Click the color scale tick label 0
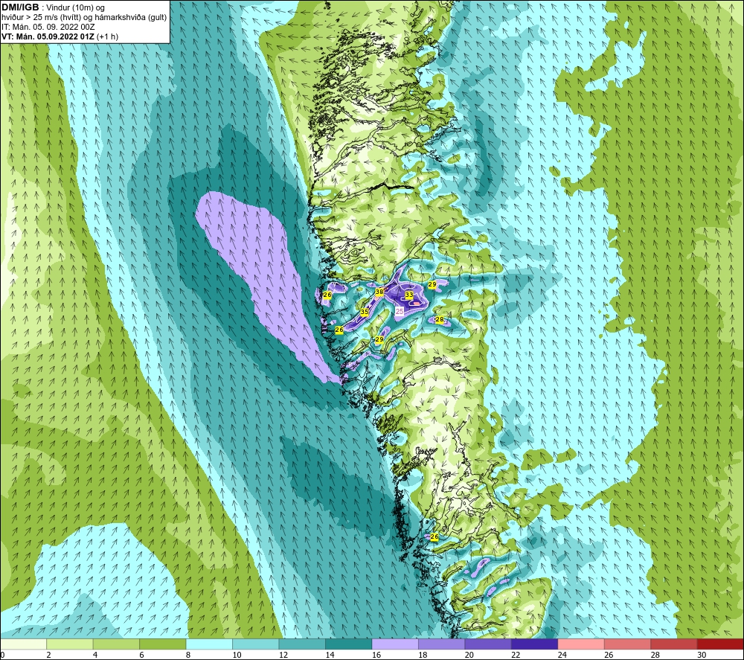The width and height of the screenshot is (744, 660). (3, 655)
